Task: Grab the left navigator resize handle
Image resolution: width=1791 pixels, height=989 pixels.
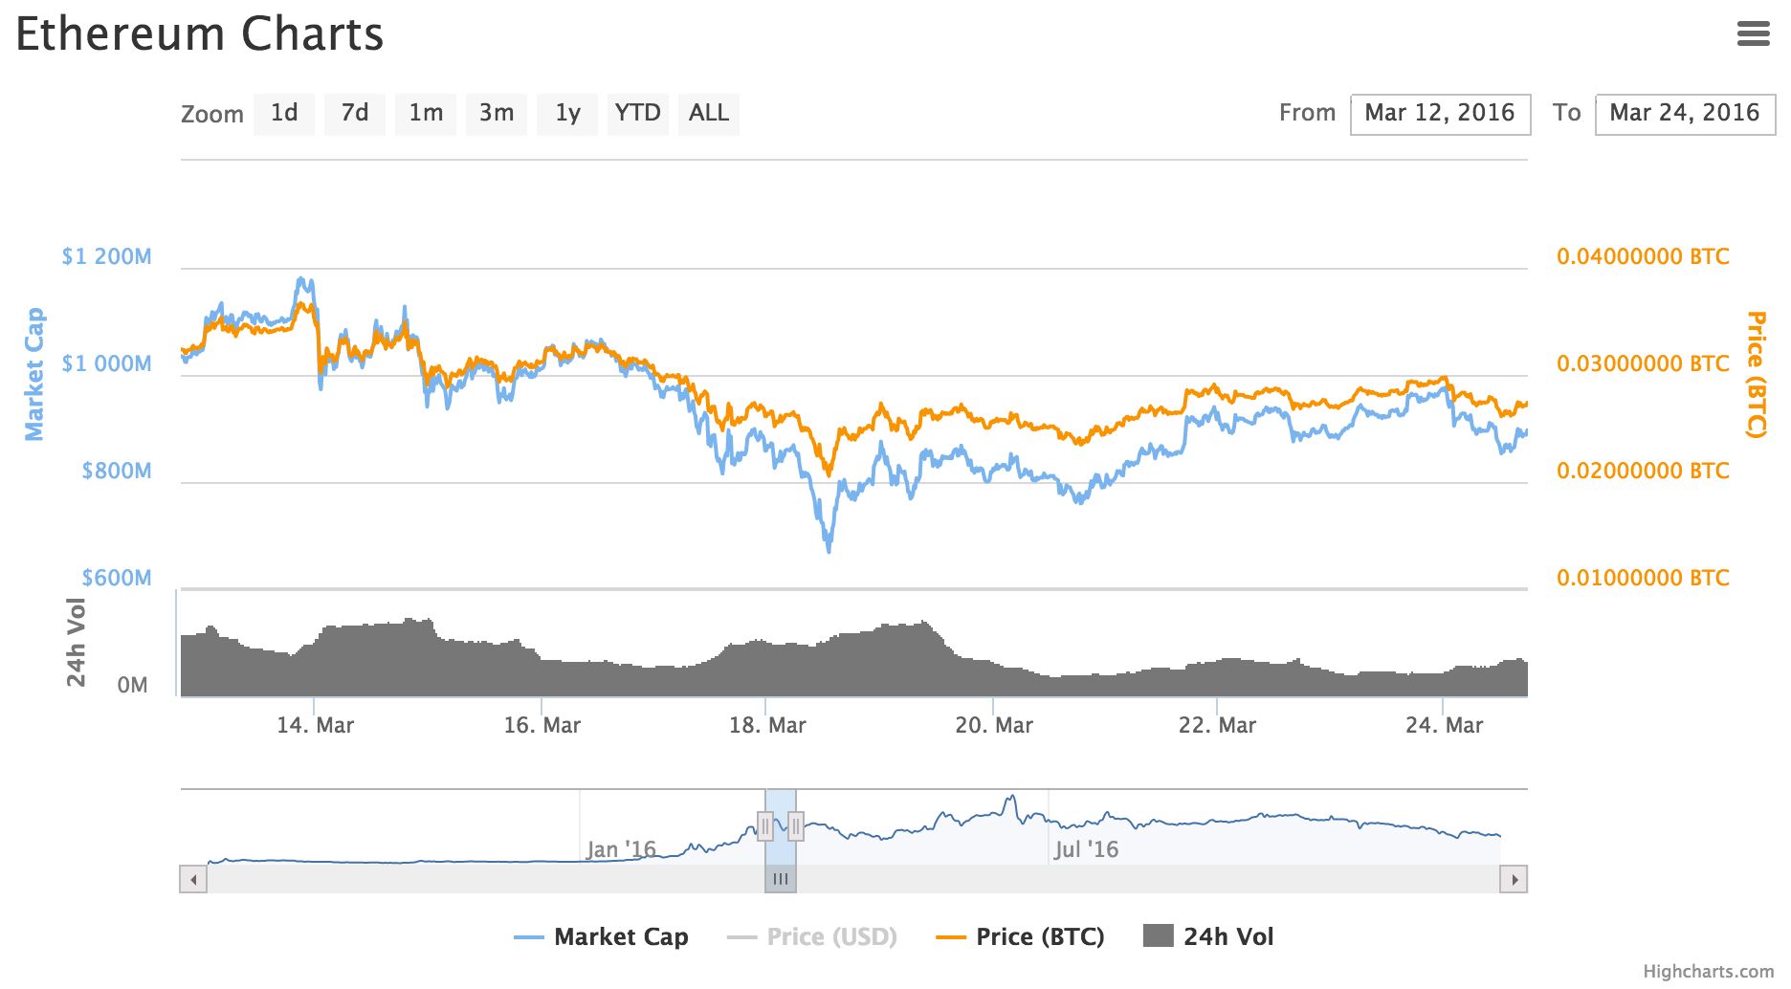Action: coord(766,825)
